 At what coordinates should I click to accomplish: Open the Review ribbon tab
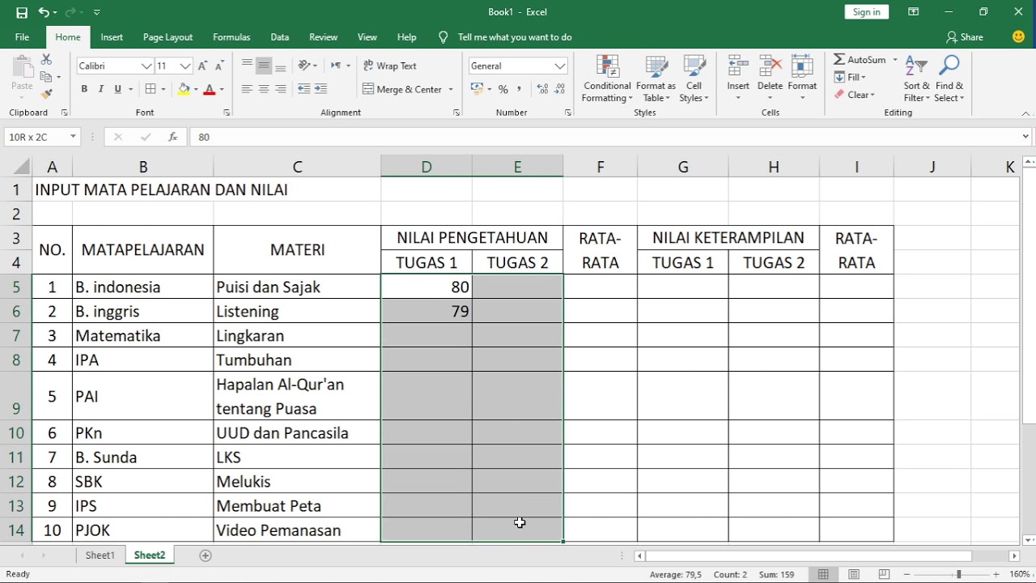coord(323,37)
